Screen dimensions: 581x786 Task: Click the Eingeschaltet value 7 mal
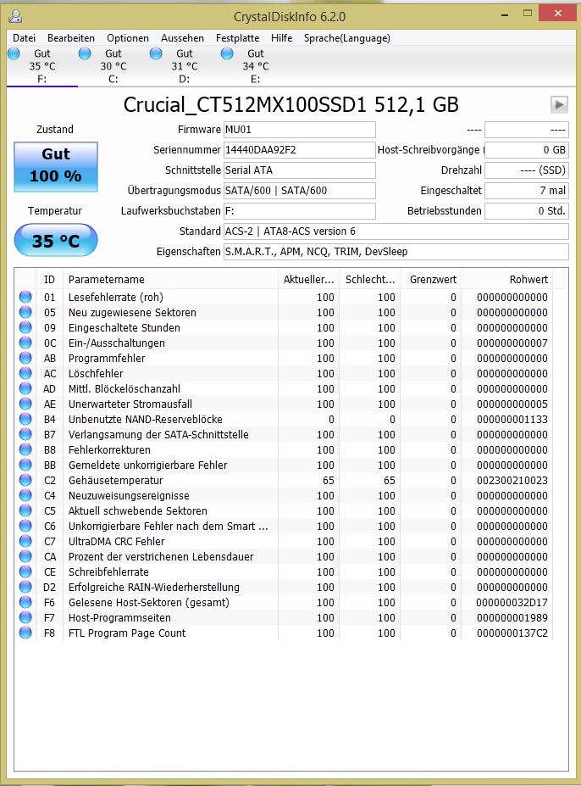527,191
